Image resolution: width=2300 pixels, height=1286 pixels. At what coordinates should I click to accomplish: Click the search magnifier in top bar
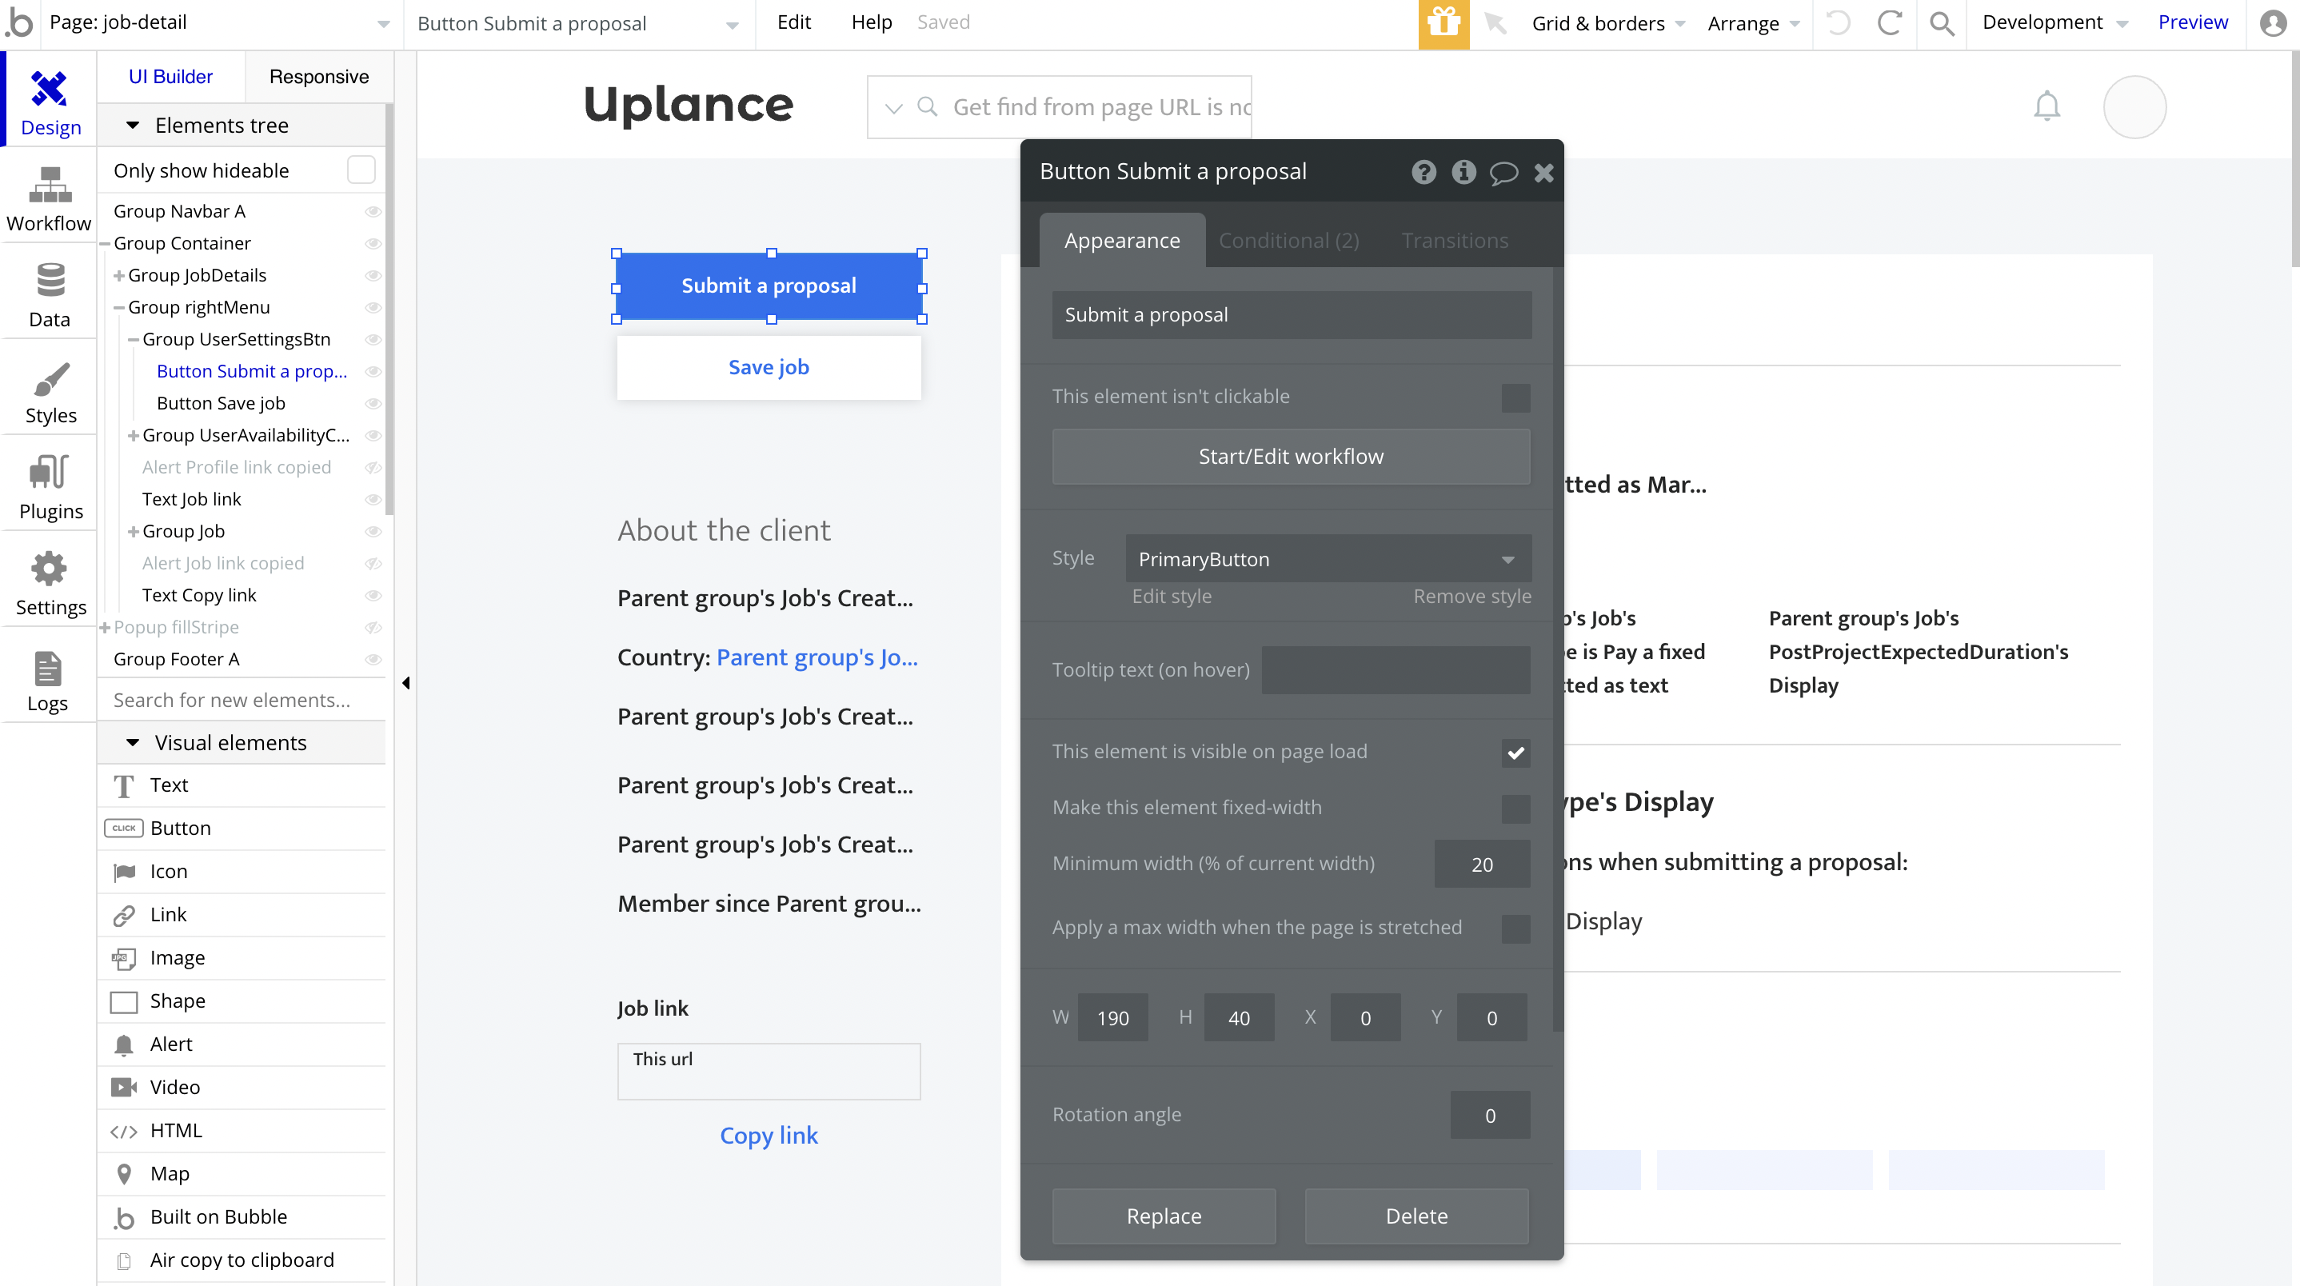coord(1941,23)
